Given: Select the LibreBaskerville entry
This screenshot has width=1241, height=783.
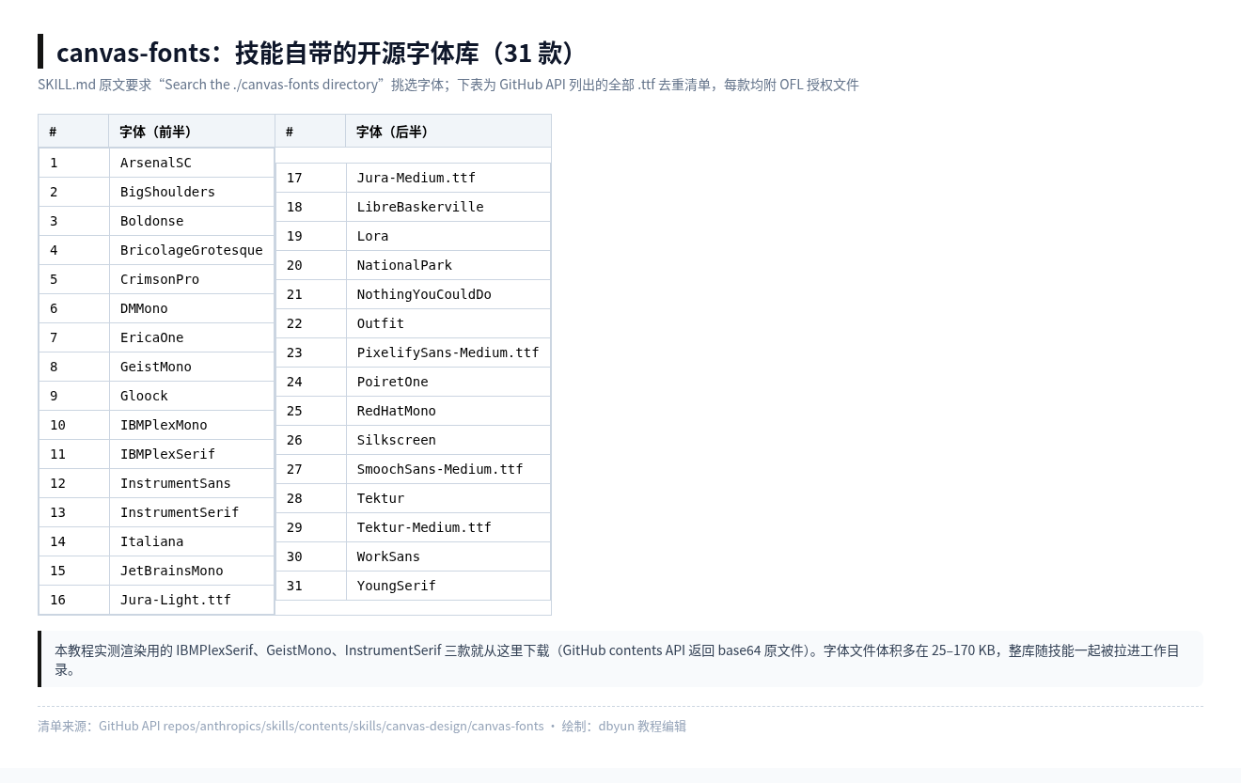Looking at the screenshot, I should (x=448, y=207).
